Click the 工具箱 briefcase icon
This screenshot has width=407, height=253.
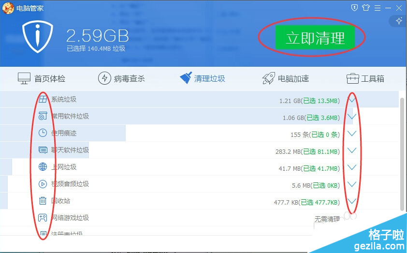[x=352, y=78]
